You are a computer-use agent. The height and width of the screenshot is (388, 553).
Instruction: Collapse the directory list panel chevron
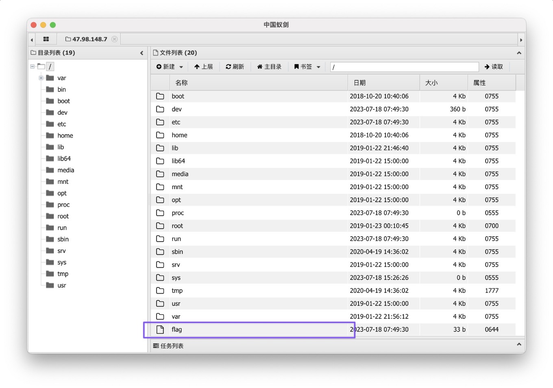pyautogui.click(x=142, y=53)
